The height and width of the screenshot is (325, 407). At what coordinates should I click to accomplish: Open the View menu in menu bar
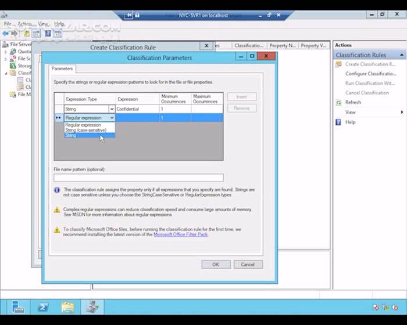[x=42, y=24]
